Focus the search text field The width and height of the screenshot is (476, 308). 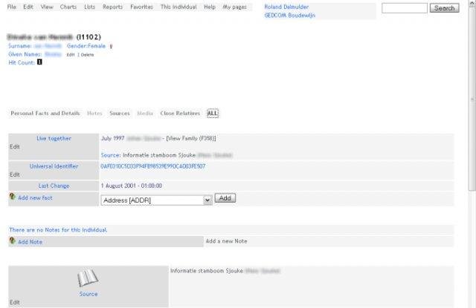click(x=405, y=8)
